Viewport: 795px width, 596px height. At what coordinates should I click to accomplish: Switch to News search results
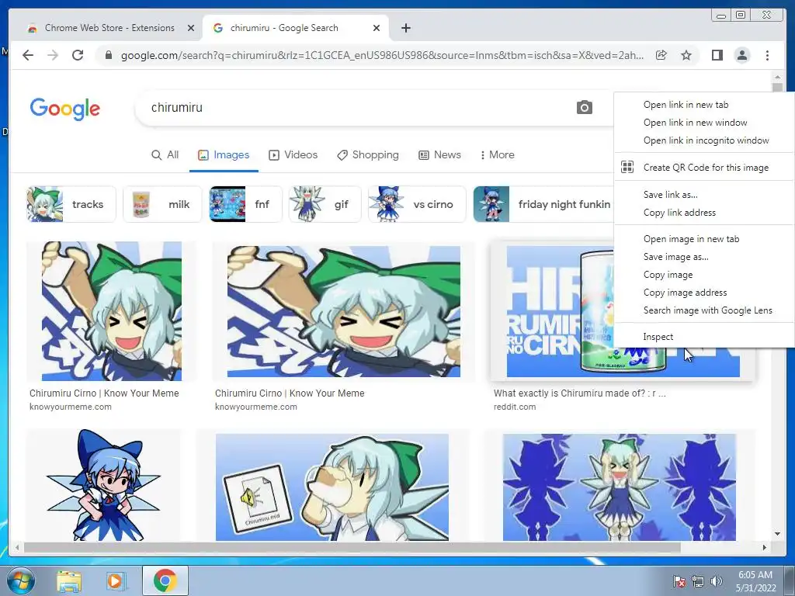439,154
